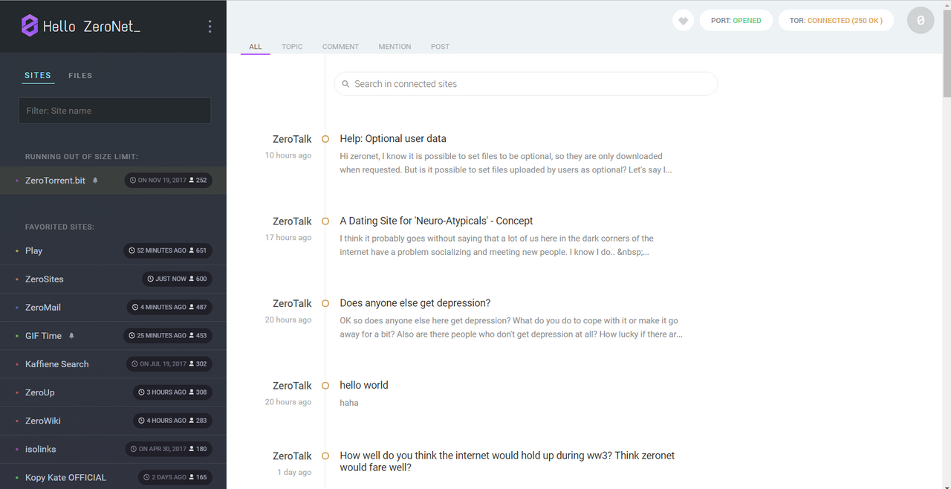Click the heart donate icon
Screen dimensions: 951x489
pyautogui.click(x=683, y=21)
